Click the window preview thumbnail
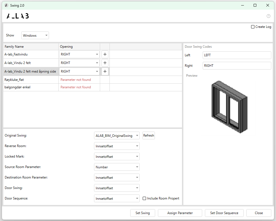 pyautogui.click(x=229, y=106)
